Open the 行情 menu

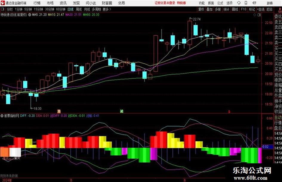[x=37, y=3]
